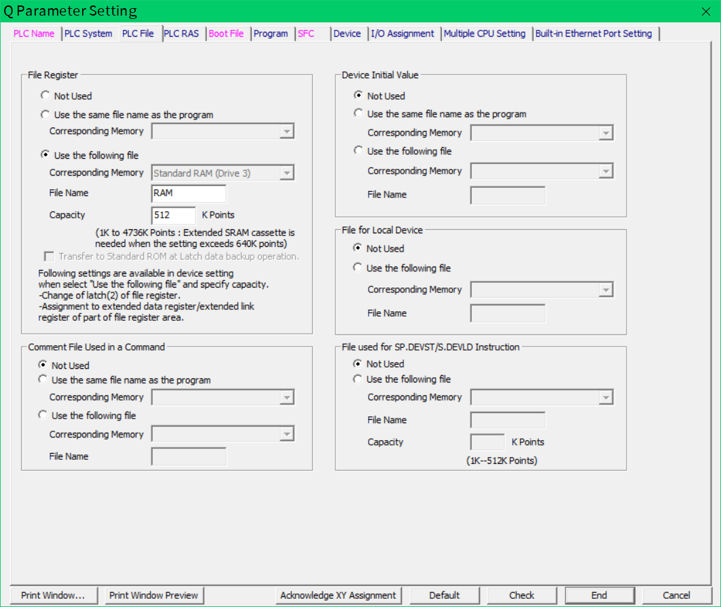Click the Capacity field showing 512
Image resolution: width=721 pixels, height=607 pixels.
(x=174, y=215)
